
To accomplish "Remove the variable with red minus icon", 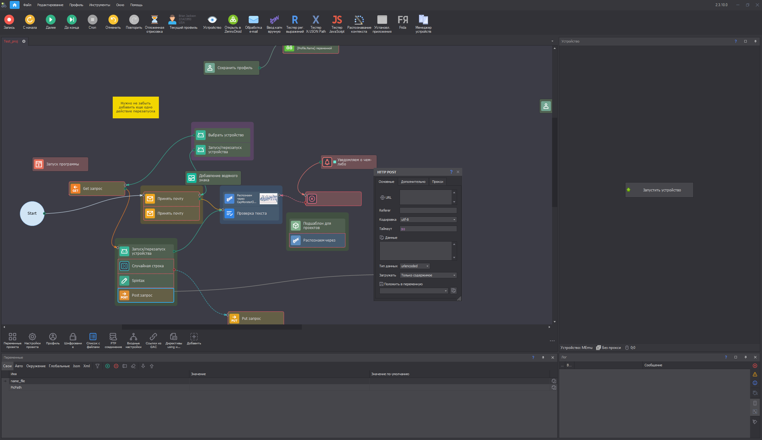I will click(x=116, y=366).
